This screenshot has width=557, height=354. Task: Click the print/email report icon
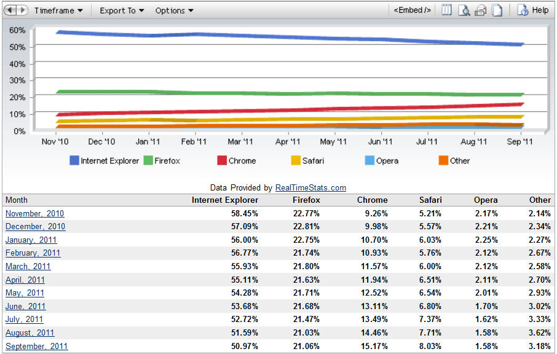(481, 10)
